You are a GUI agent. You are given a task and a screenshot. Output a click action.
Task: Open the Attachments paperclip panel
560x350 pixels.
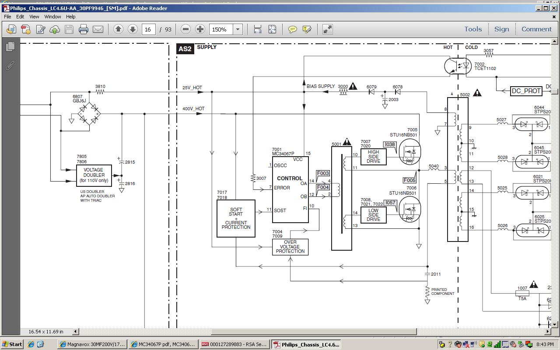click(x=10, y=66)
